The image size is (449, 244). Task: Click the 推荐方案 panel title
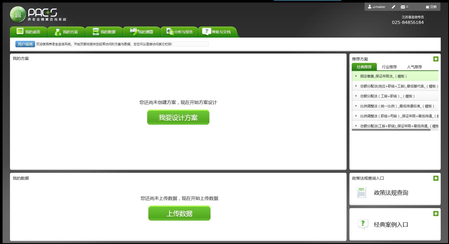pyautogui.click(x=360, y=59)
